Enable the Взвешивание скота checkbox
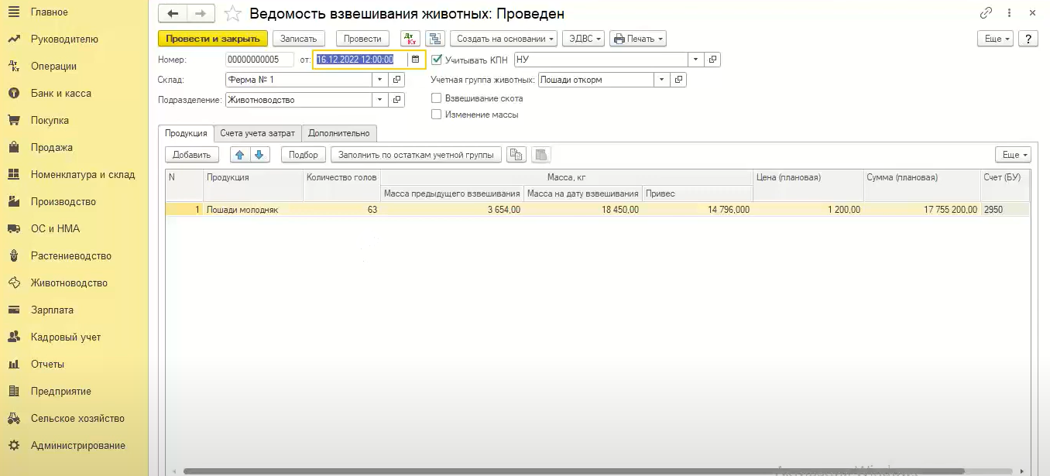The width and height of the screenshot is (1050, 476). tap(437, 98)
